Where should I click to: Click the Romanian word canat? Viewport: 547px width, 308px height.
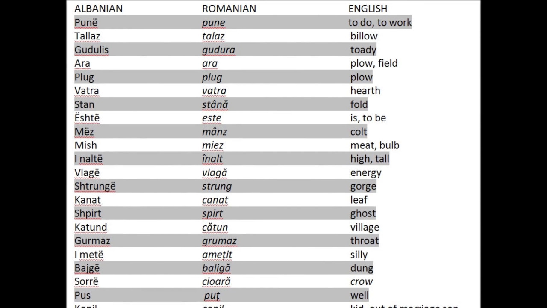click(215, 200)
